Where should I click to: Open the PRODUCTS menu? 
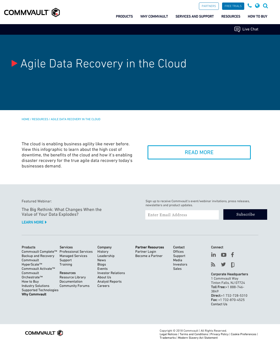pos(124,16)
